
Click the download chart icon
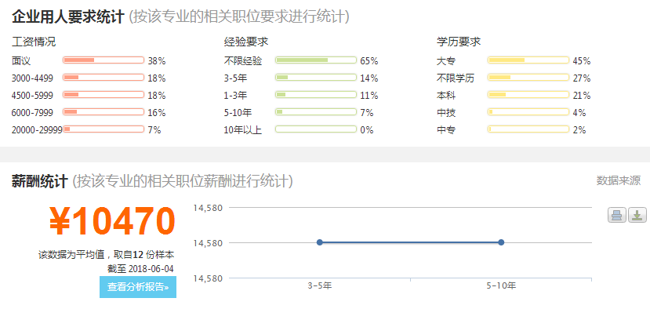point(637,215)
